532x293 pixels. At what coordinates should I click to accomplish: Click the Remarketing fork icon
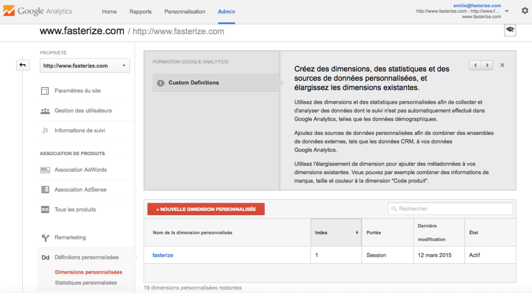pyautogui.click(x=45, y=238)
